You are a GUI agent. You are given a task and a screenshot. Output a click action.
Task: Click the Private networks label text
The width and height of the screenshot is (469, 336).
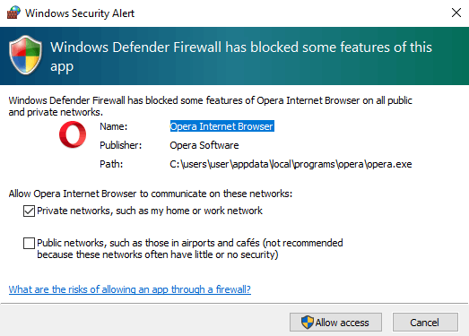150,211
